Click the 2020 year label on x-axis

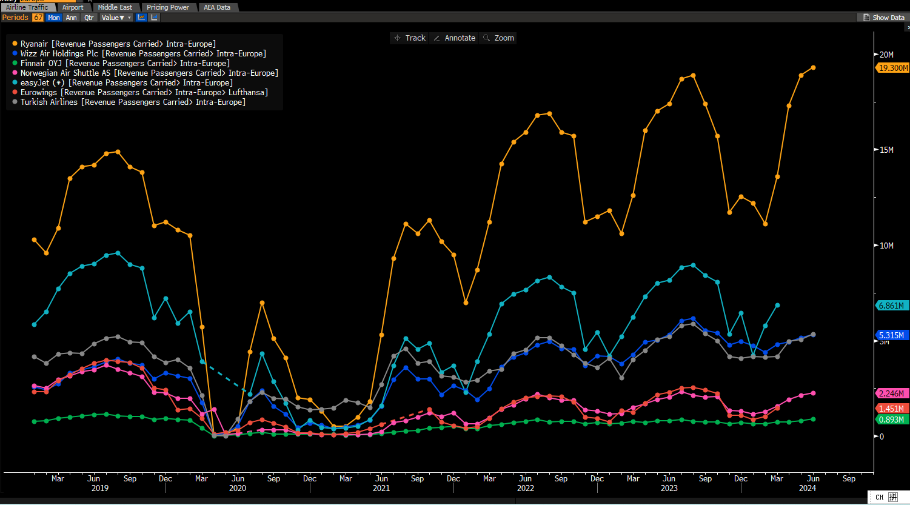tap(238, 488)
